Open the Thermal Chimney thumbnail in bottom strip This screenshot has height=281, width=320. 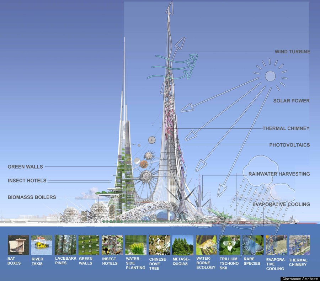pos(300,245)
